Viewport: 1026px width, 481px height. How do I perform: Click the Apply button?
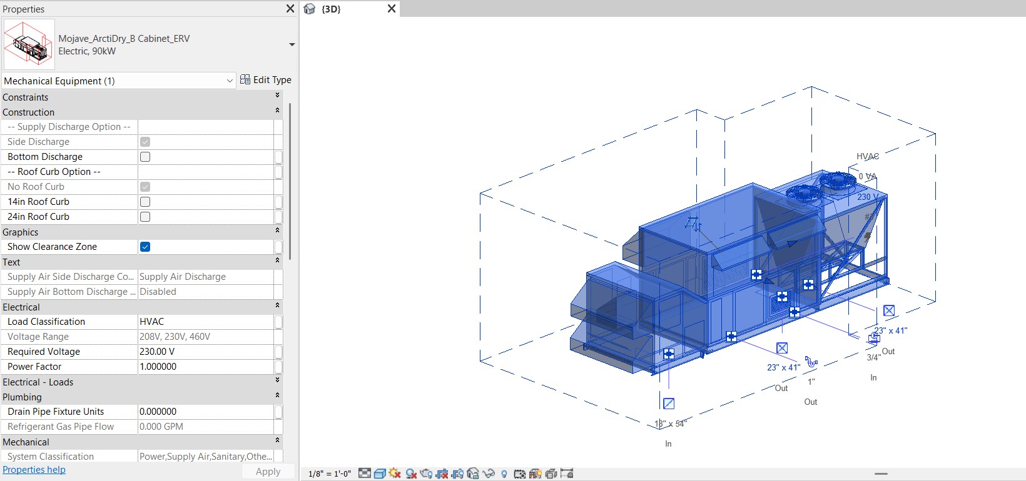coord(268,472)
